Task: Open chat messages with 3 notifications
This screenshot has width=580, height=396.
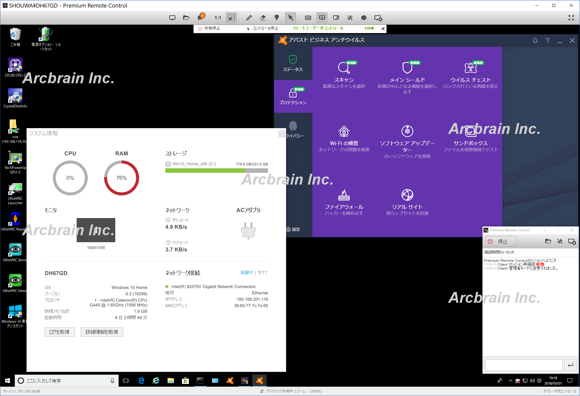Action: [201, 17]
